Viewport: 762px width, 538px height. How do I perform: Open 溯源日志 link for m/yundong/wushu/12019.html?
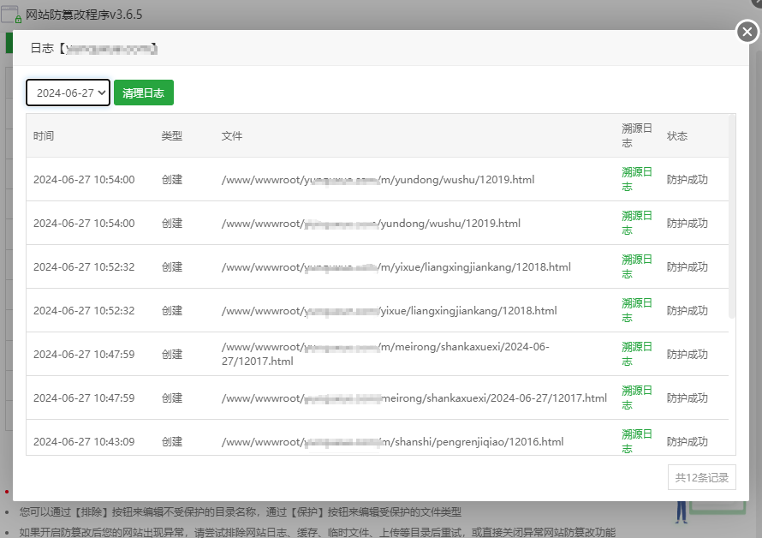click(637, 179)
